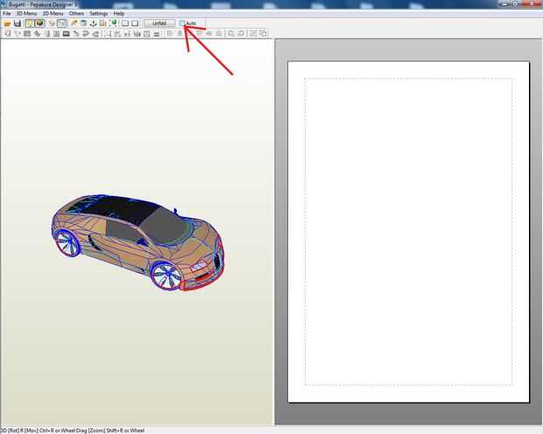Image resolution: width=543 pixels, height=434 pixels.
Task: Click the Bugatti car model in 3D view
Action: tap(138, 242)
